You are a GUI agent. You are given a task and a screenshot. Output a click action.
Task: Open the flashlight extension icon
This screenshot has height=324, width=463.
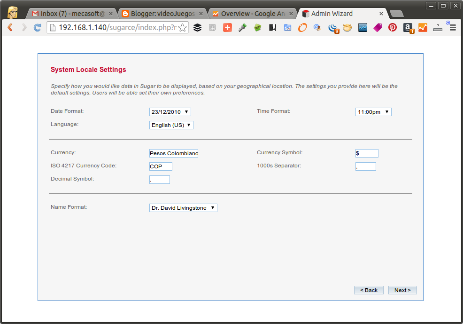[242, 28]
